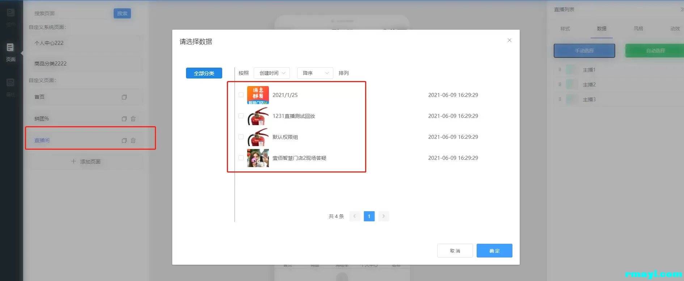Switch to the 样式 tab
684x281 pixels.
565,29
